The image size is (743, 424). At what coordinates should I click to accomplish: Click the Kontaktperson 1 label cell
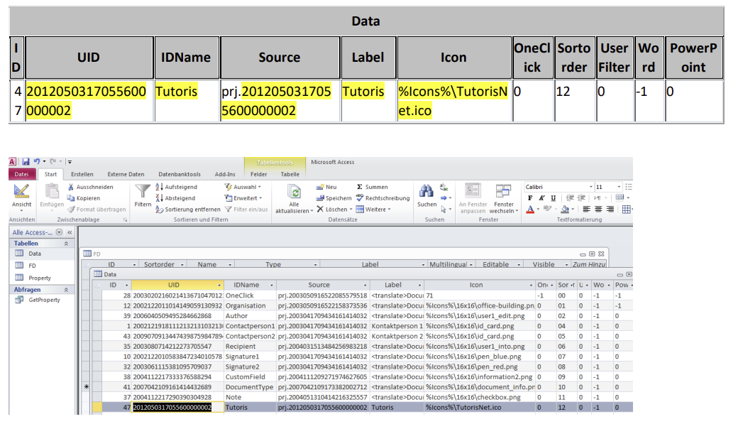coord(397,326)
